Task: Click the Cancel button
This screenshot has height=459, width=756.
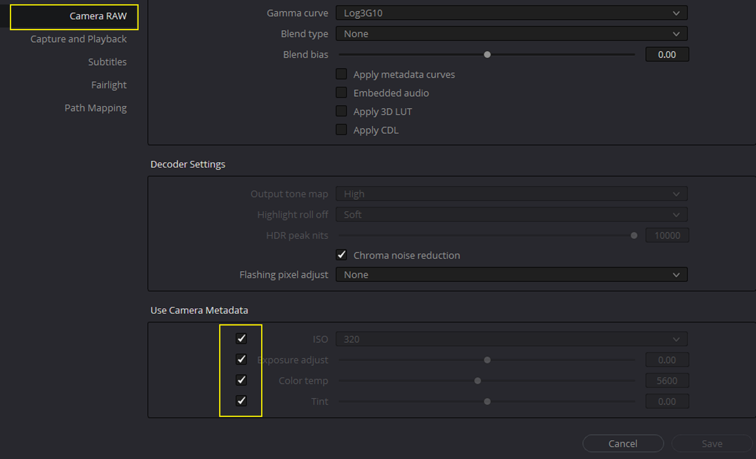Action: pyautogui.click(x=623, y=444)
